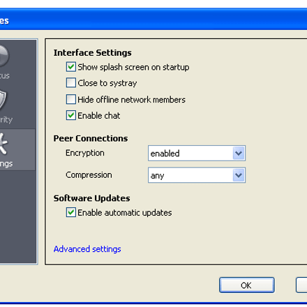The height and width of the screenshot is (307, 307).
Task: Click the partially visible button beside OK
Action: 301,285
